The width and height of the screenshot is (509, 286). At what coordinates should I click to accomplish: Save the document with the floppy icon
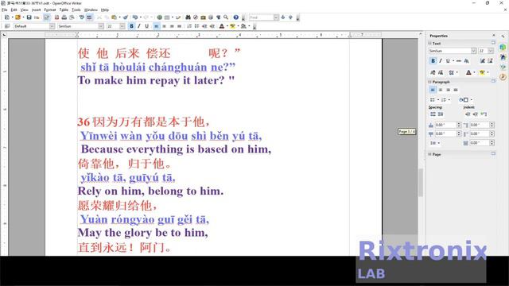29,17
